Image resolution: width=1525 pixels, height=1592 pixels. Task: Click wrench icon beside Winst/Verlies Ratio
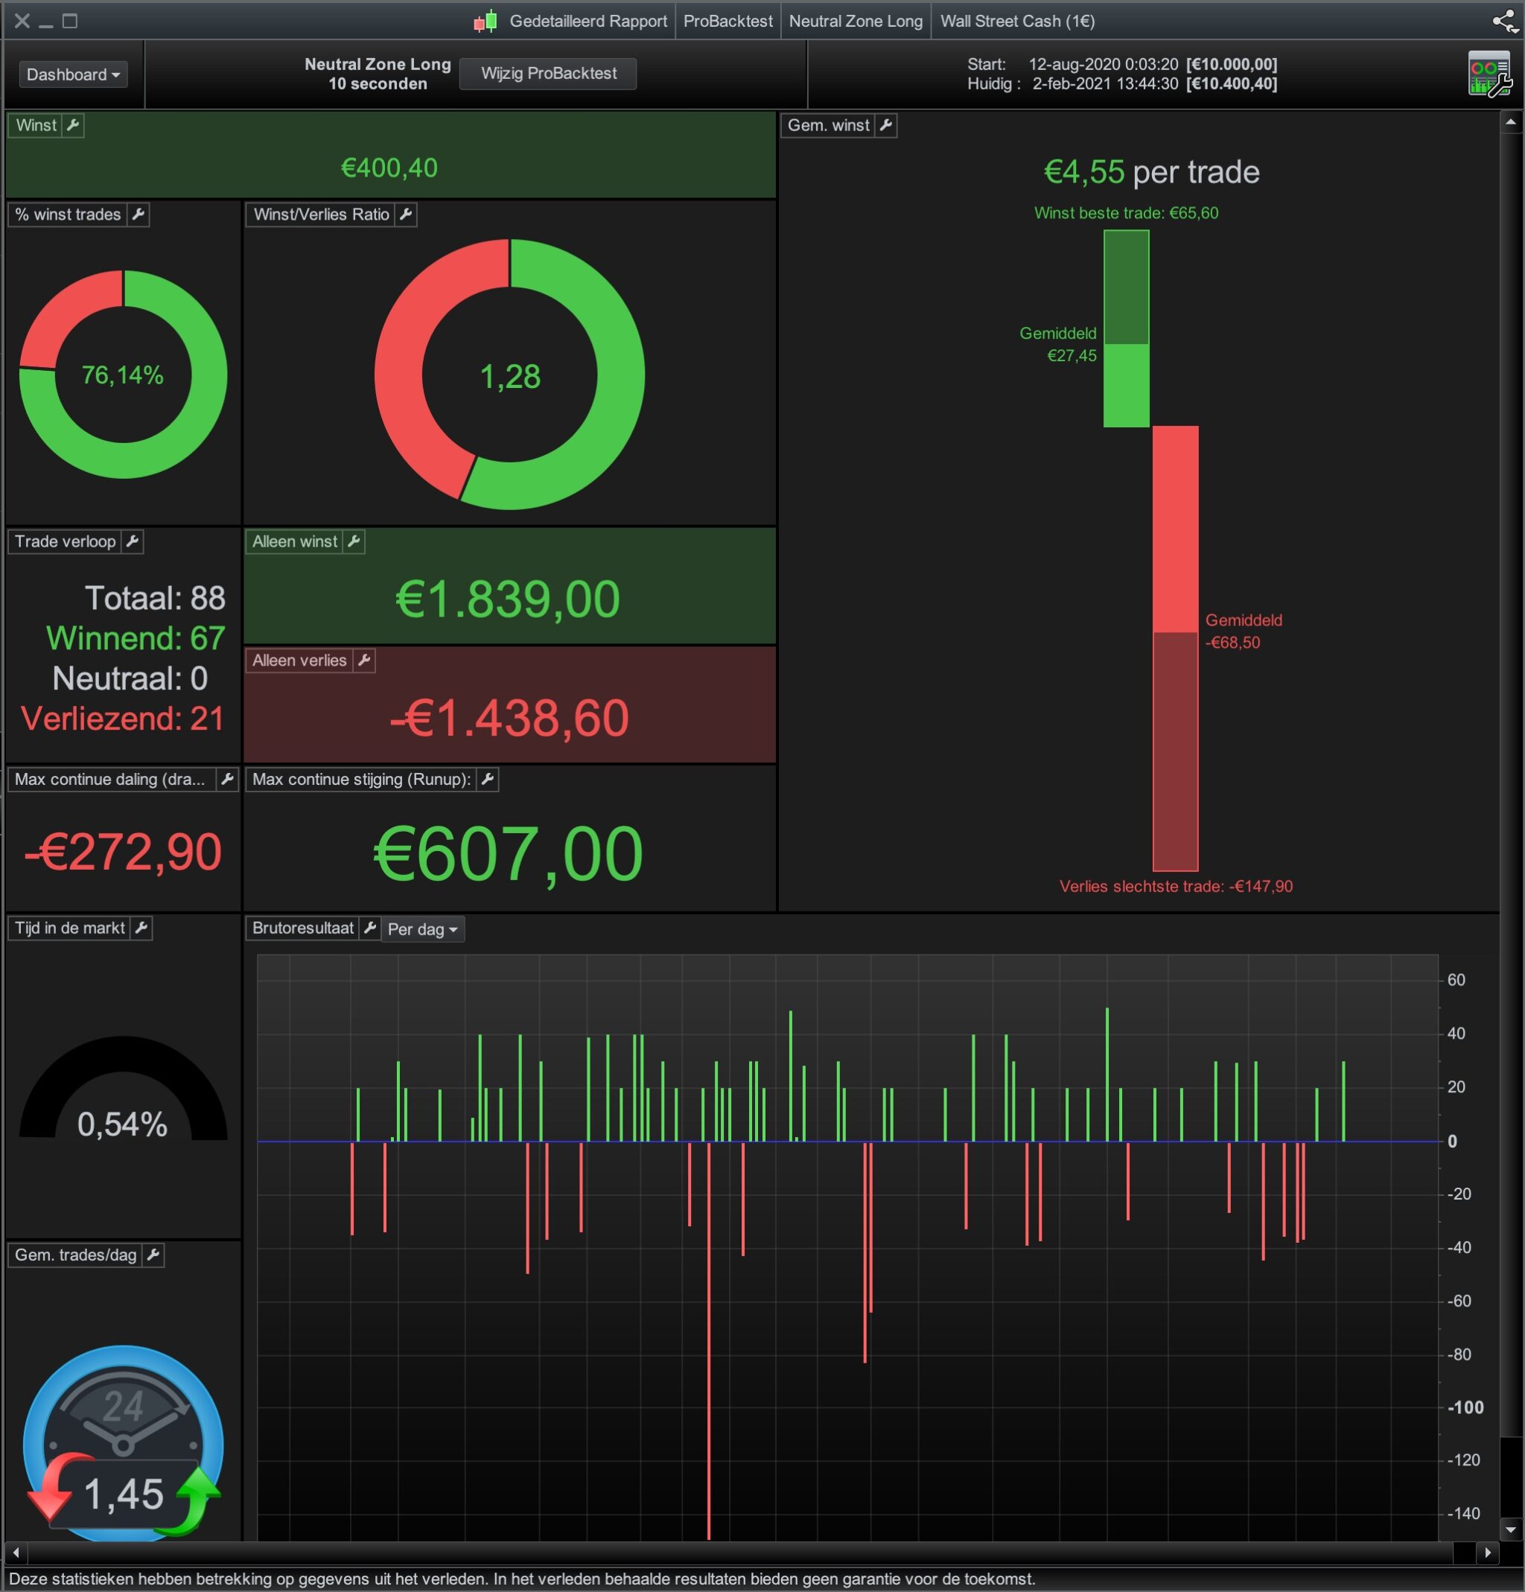pos(407,214)
